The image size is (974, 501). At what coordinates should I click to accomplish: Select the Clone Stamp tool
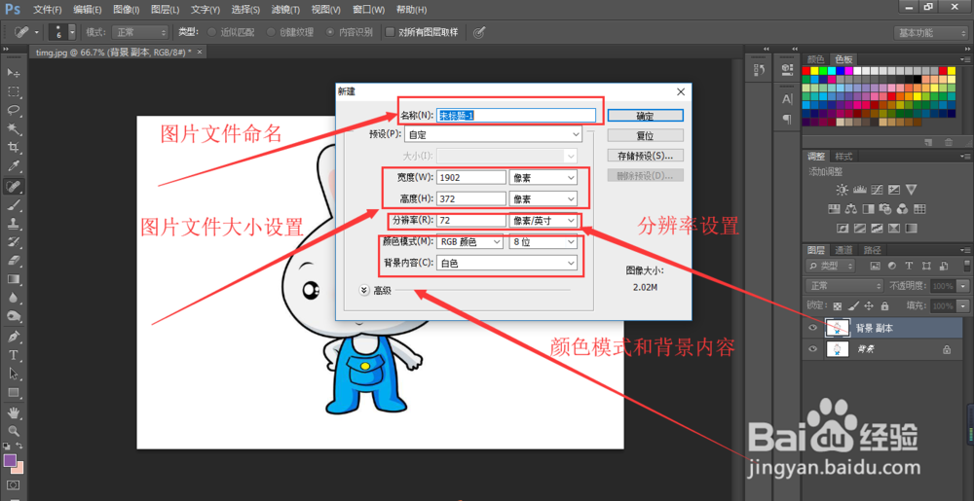pyautogui.click(x=14, y=223)
